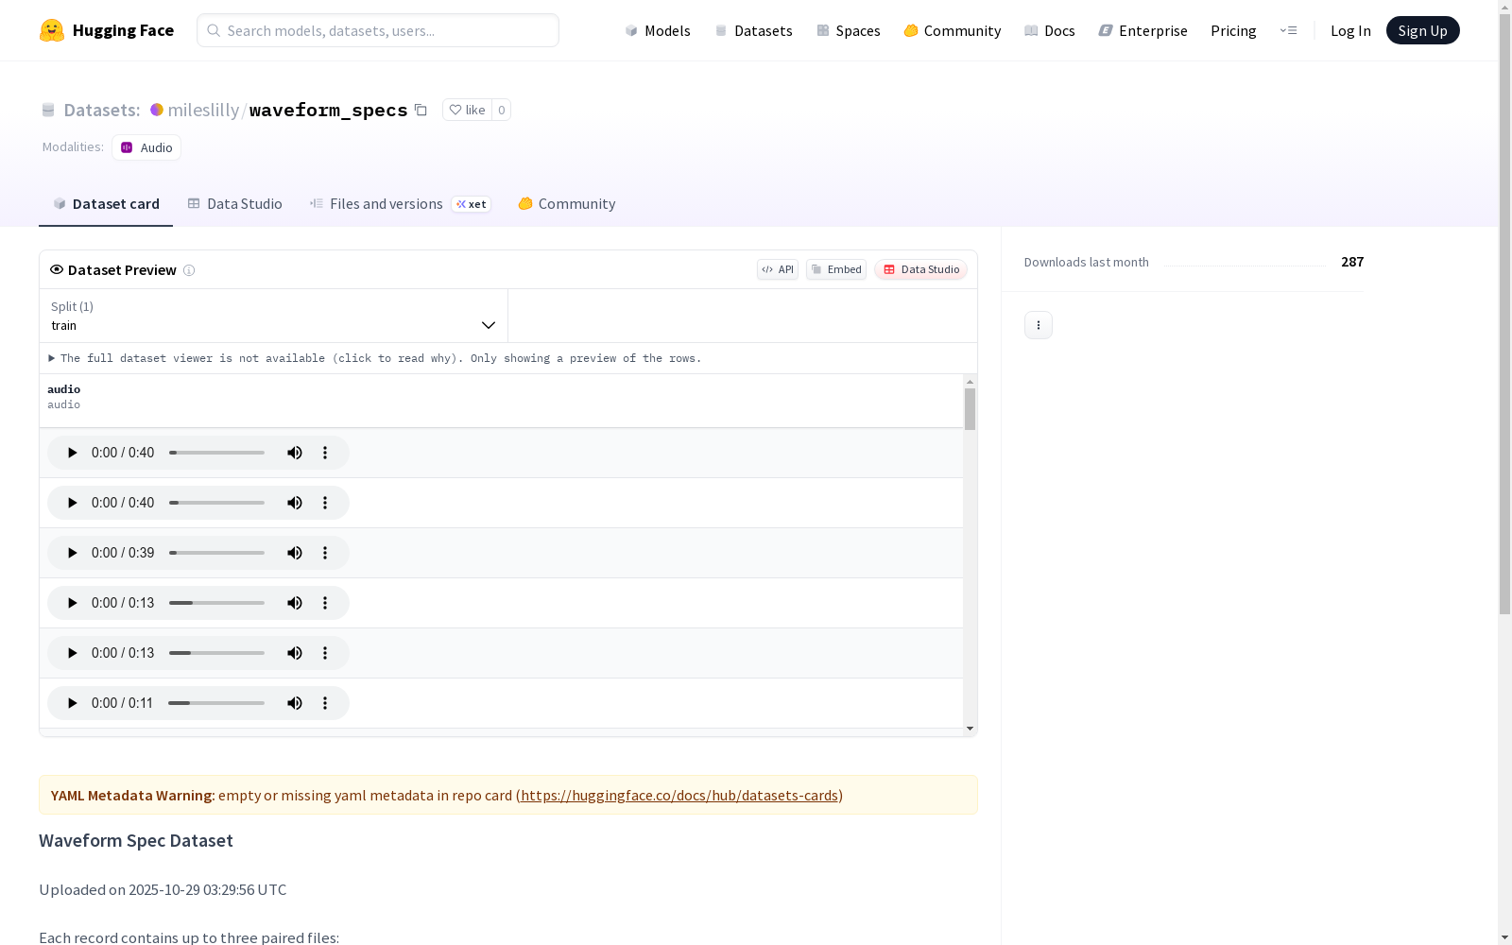This screenshot has height=945, width=1512.
Task: Open more options for the 0:11 clip
Action: 325,703
